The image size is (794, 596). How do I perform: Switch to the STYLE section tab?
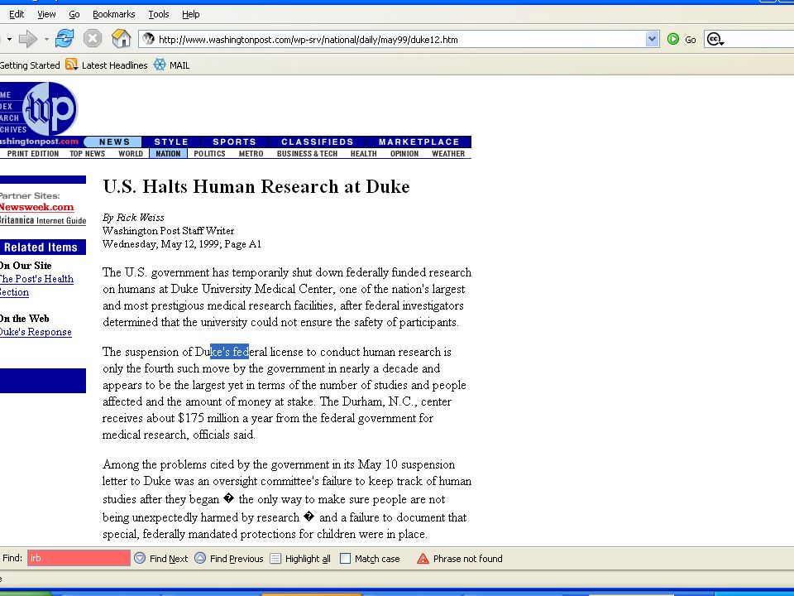(x=171, y=142)
